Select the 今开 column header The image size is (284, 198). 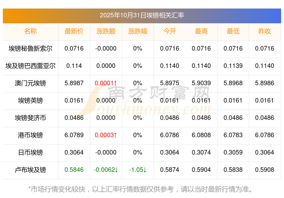tap(170, 31)
